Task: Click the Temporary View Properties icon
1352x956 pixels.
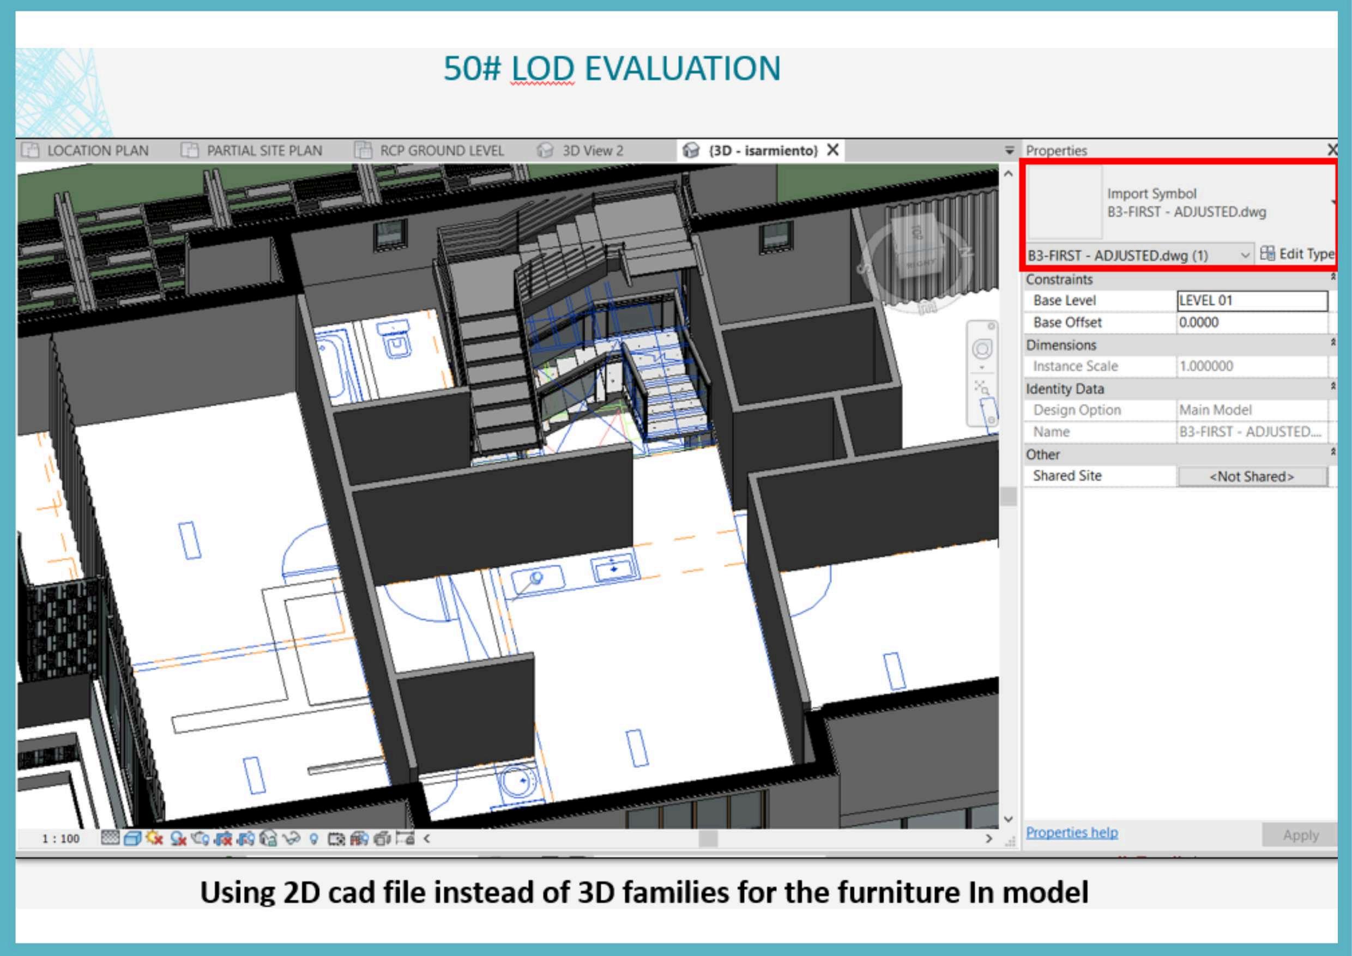Action: click(336, 838)
